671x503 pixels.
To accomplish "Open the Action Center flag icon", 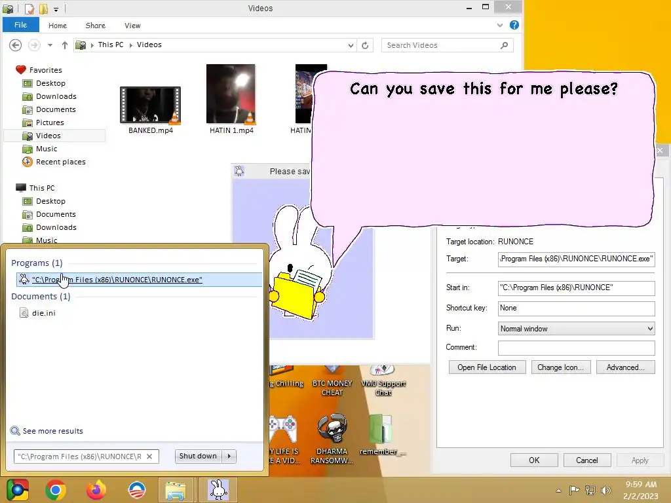I will pos(574,490).
